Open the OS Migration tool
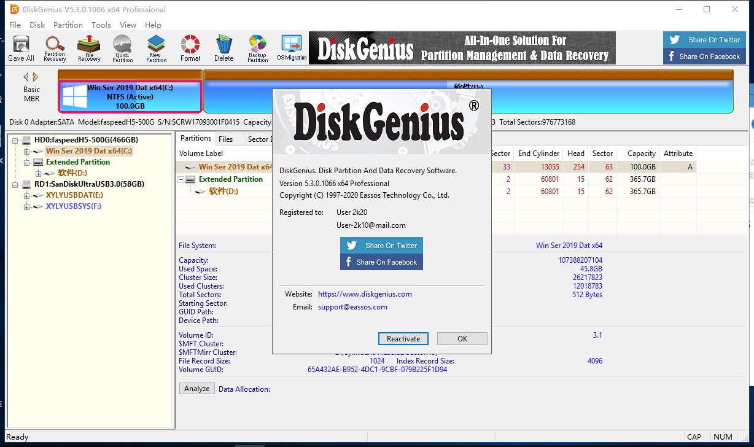754x447 pixels. click(x=292, y=49)
